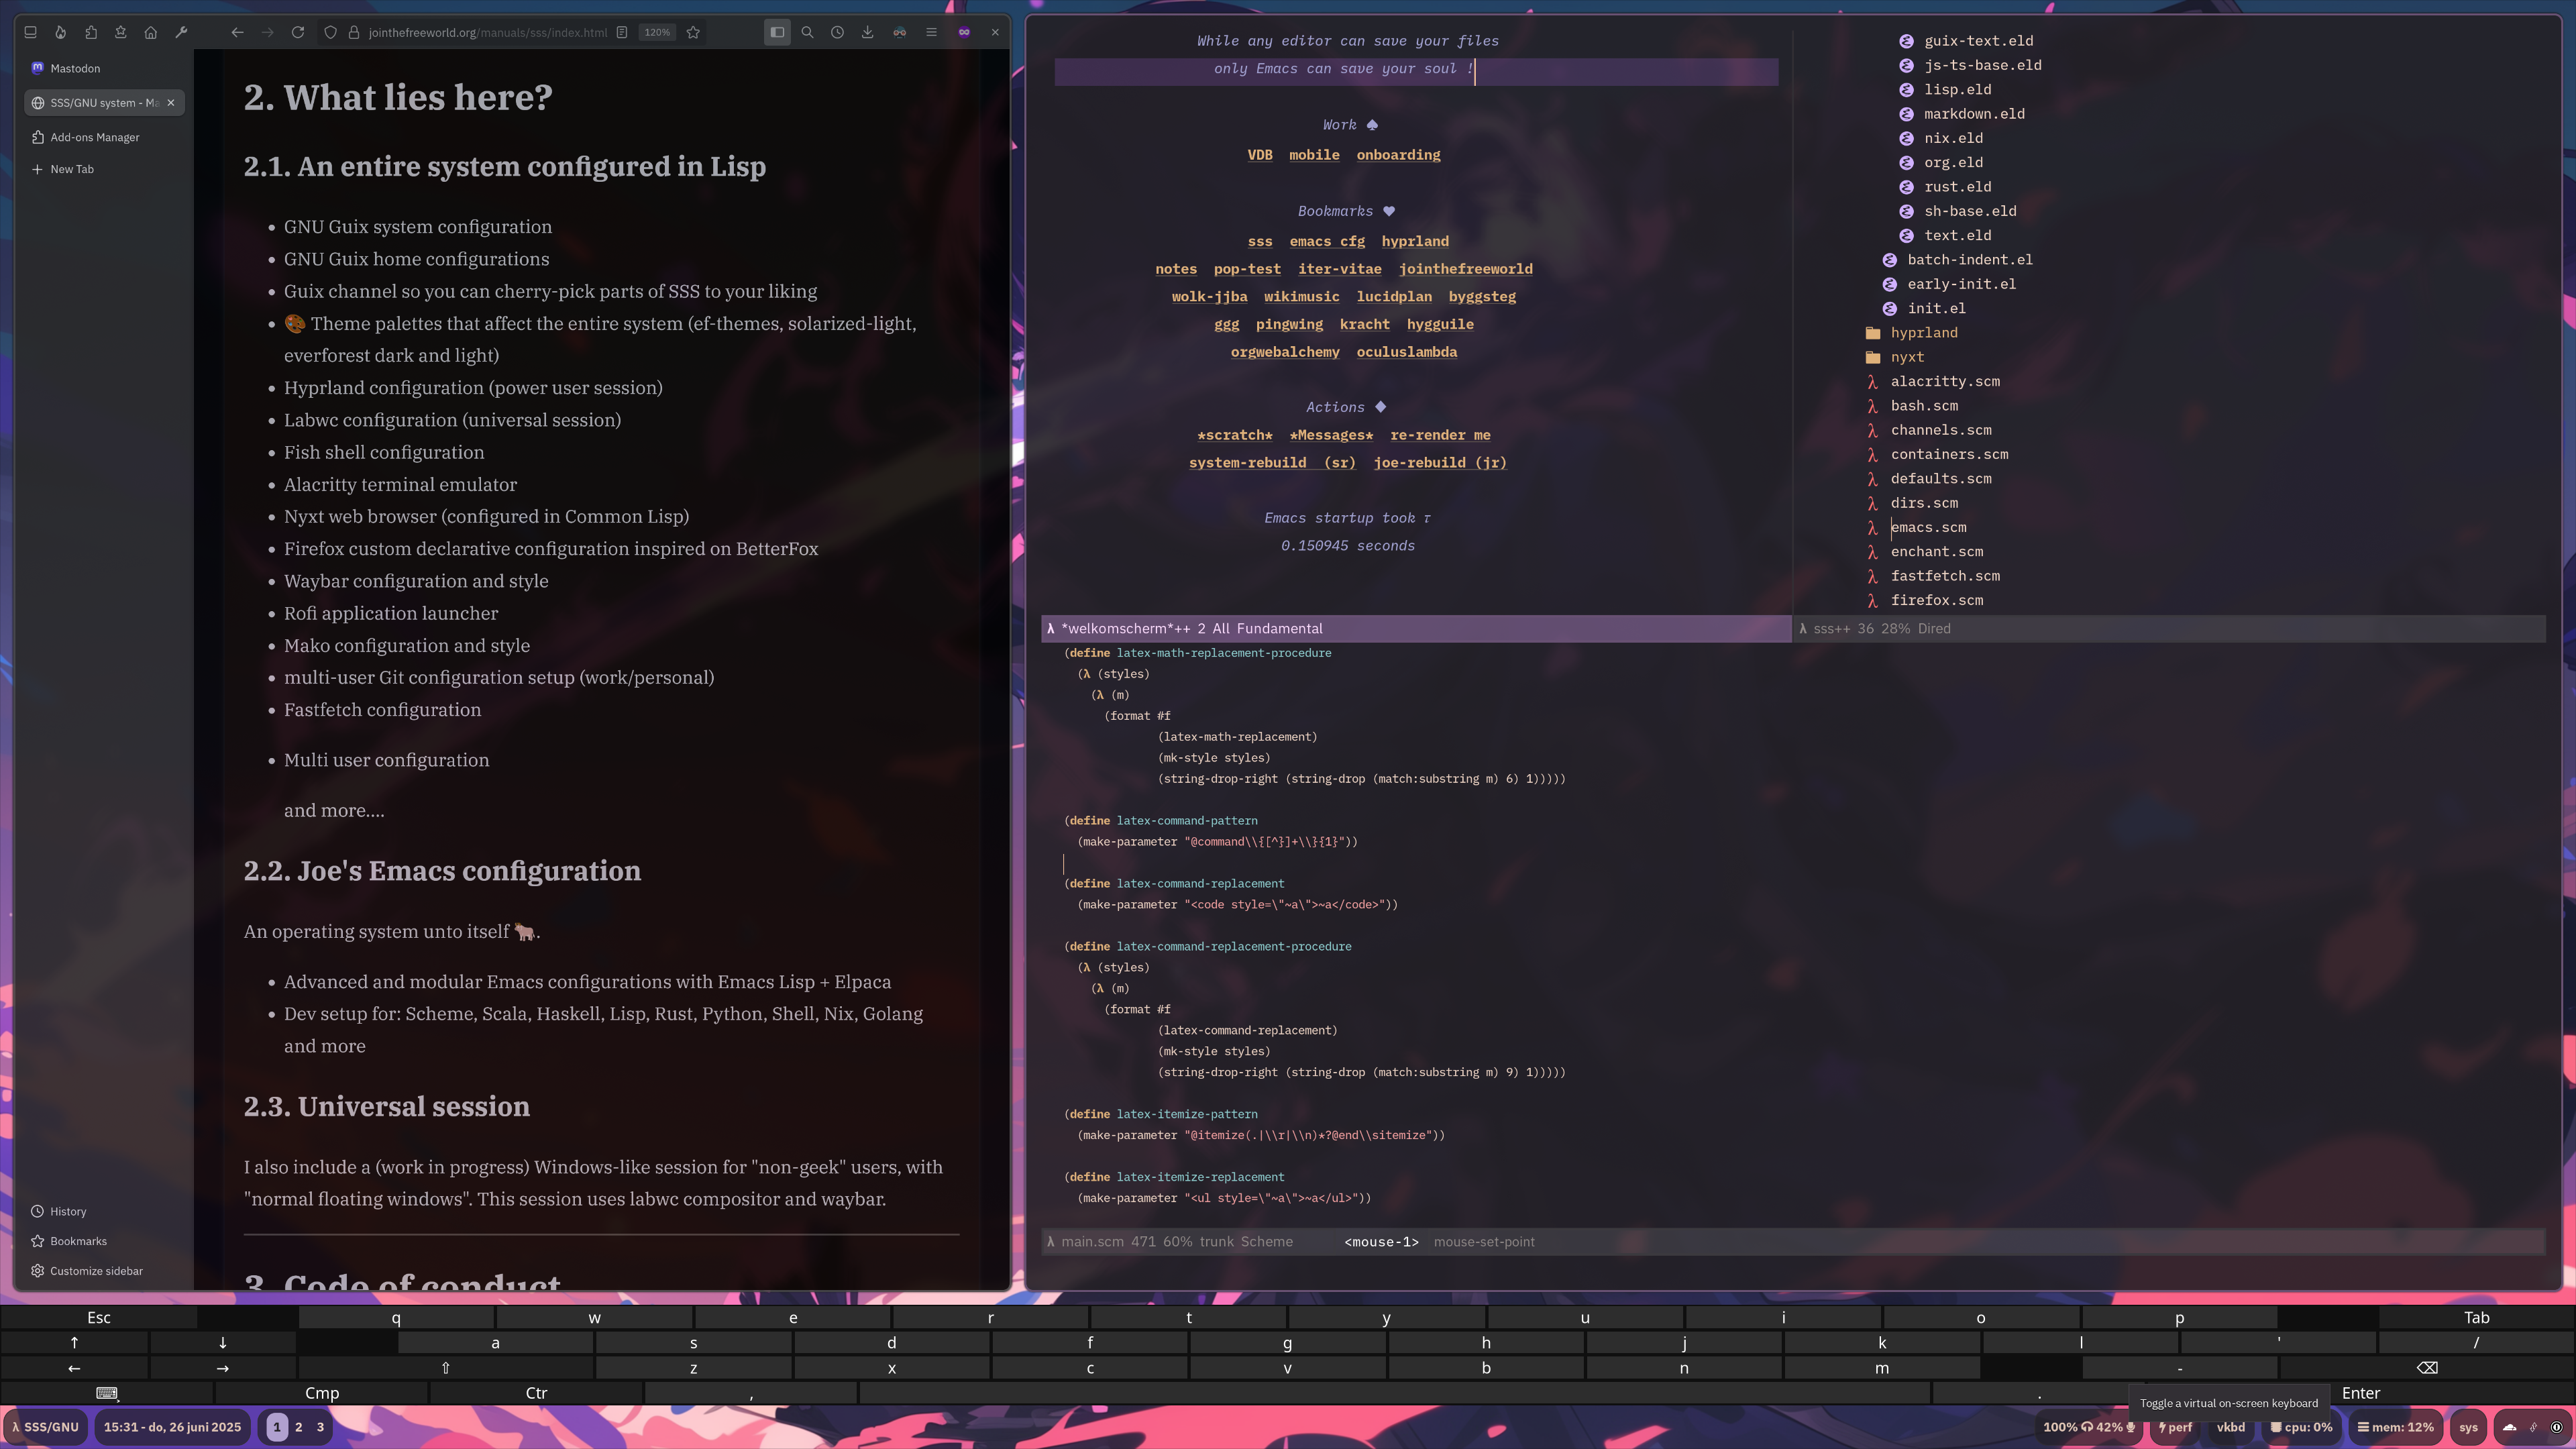Click the emacs cfg bookmark link

click(1327, 241)
